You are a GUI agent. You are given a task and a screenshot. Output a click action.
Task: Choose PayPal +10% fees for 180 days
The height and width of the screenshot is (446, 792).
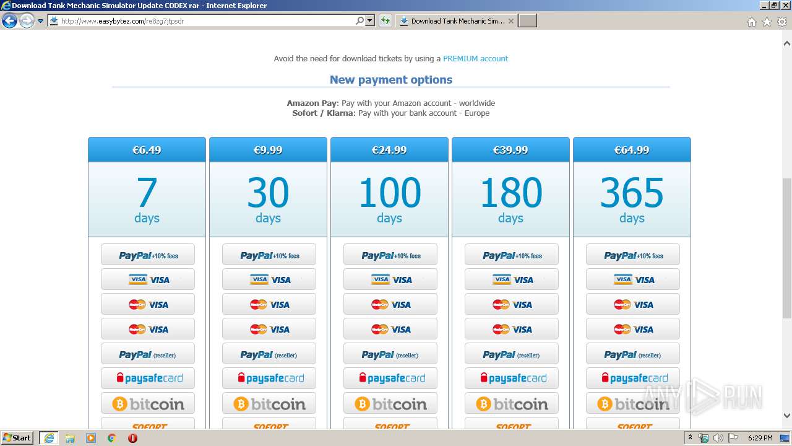(512, 255)
